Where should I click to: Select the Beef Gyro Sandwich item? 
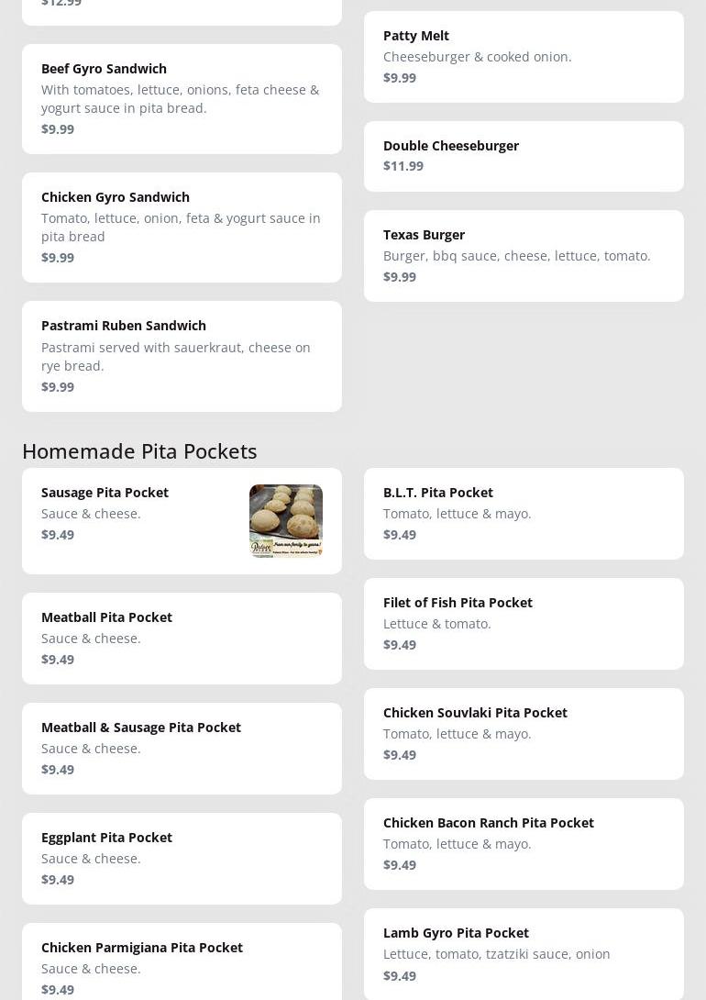tap(182, 98)
